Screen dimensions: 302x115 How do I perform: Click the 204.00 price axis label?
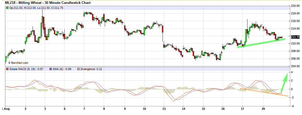[x=295, y=66]
